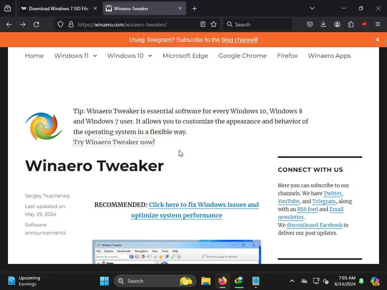
Task: Expand the Windows 11 submenu arrow
Action: [x=95, y=56]
